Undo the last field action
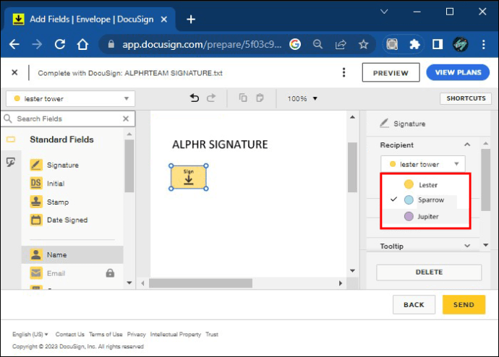 point(194,98)
